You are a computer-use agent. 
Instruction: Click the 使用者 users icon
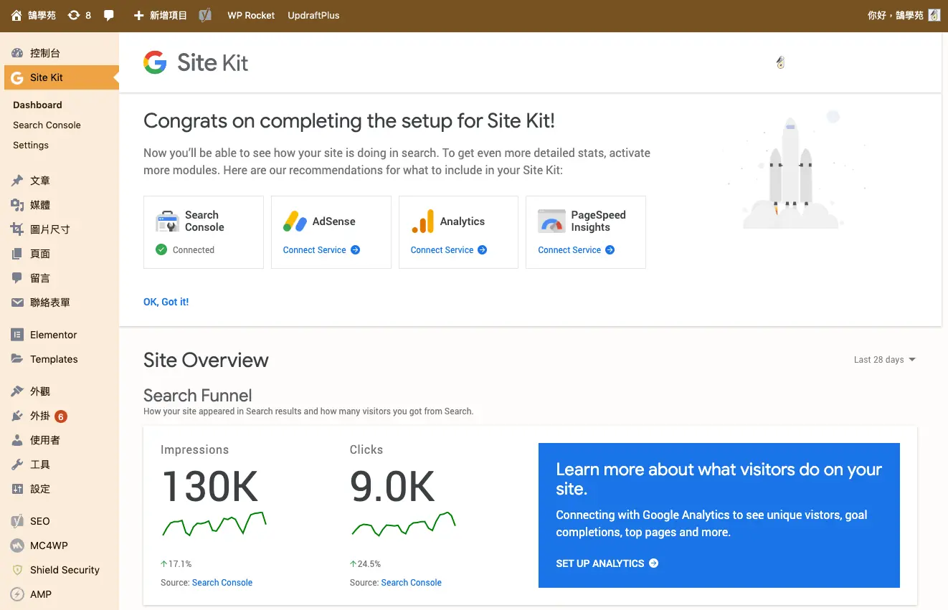[x=17, y=440]
